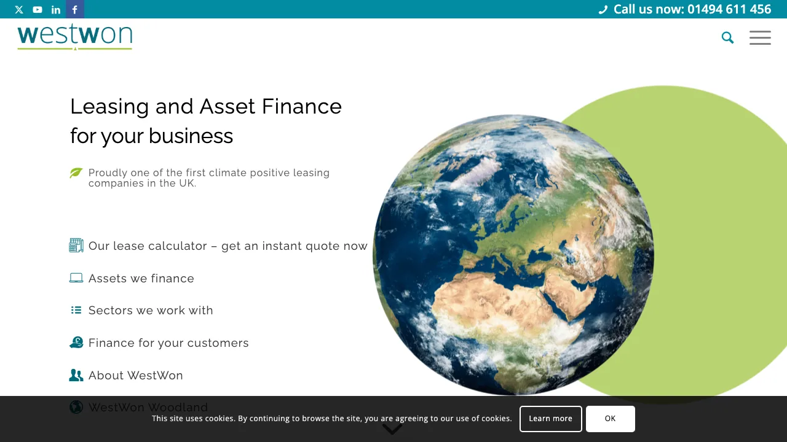The width and height of the screenshot is (787, 442).
Task: Open the hamburger navigation menu
Action: (760, 38)
